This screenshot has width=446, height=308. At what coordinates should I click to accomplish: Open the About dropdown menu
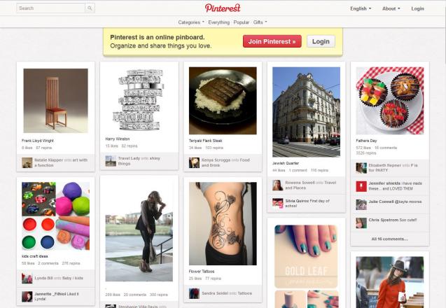pyautogui.click(x=391, y=8)
